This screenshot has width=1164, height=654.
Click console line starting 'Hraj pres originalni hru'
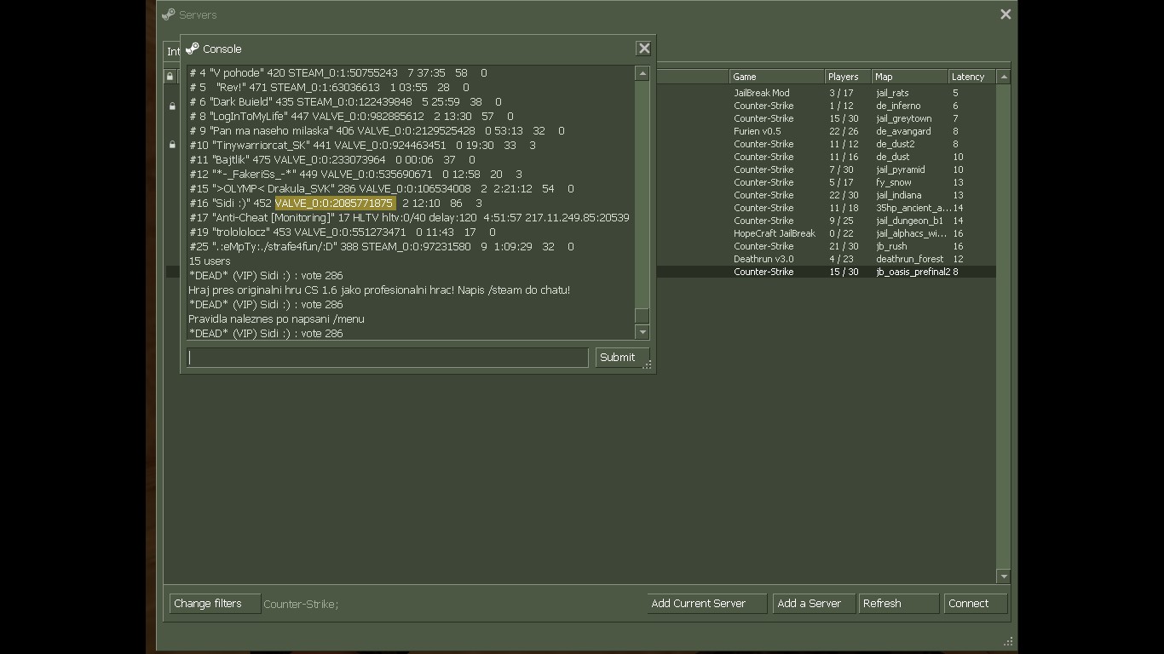[379, 290]
